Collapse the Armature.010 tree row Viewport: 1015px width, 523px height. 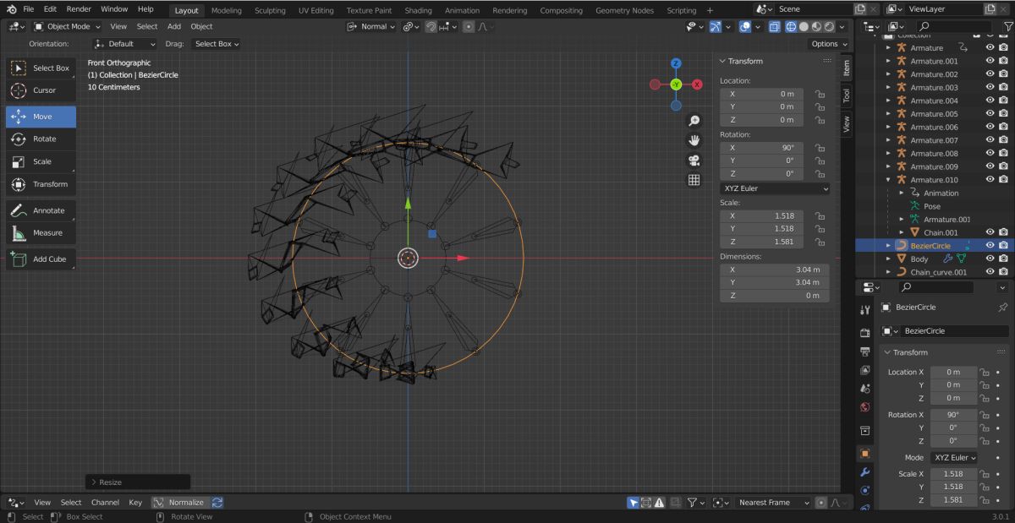pyautogui.click(x=888, y=180)
